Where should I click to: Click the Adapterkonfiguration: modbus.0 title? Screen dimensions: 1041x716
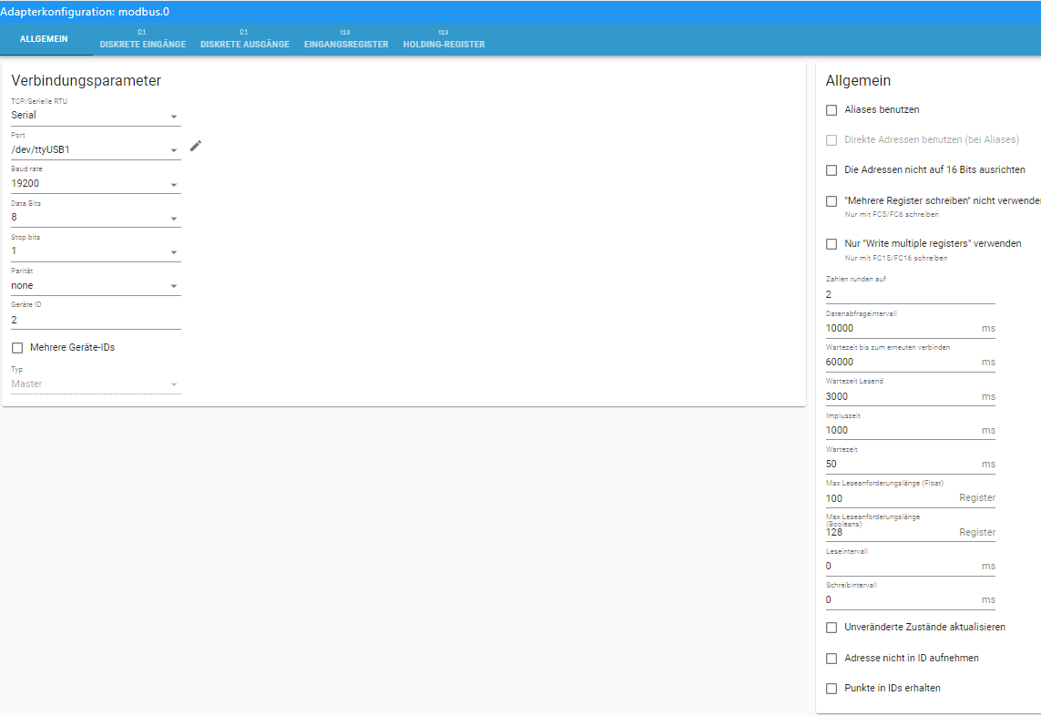85,12
